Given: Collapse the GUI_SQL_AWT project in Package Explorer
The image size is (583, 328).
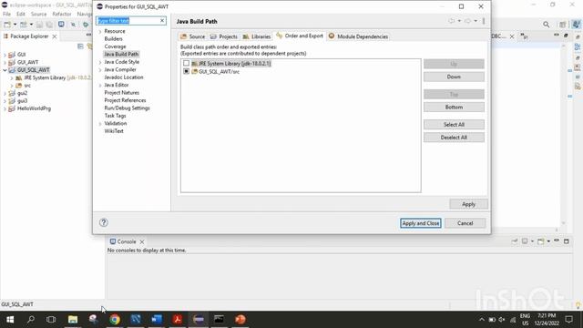Looking at the screenshot, I should point(5,70).
